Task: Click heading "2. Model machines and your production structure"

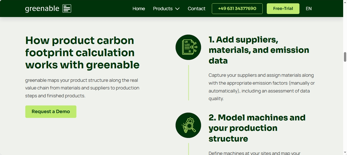Action: 257,128
